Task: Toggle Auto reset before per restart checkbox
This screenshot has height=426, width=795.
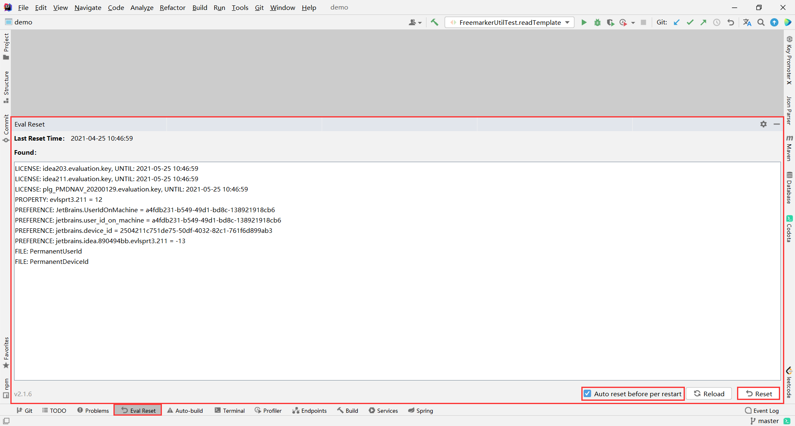Action: (588, 394)
